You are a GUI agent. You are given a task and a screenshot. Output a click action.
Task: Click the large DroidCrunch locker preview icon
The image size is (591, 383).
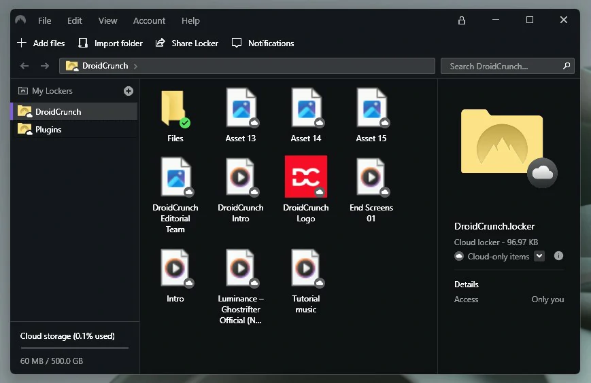click(x=507, y=147)
